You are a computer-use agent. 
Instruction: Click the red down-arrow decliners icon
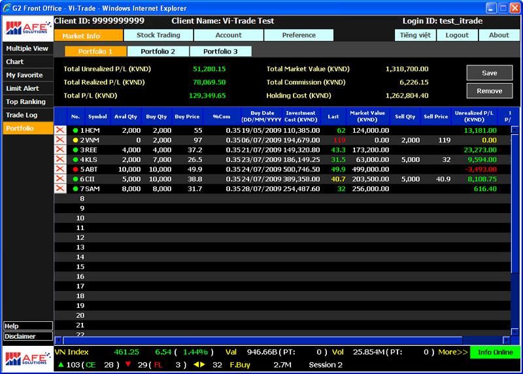[x=128, y=364]
